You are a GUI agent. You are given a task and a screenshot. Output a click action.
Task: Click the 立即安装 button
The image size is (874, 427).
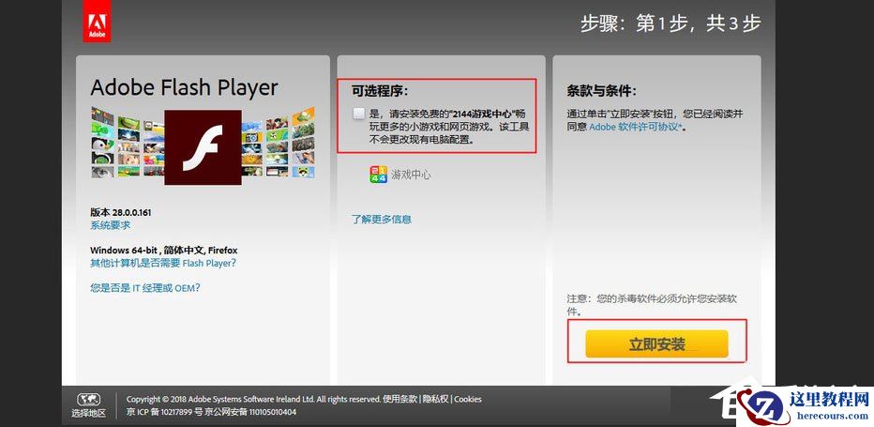[656, 343]
